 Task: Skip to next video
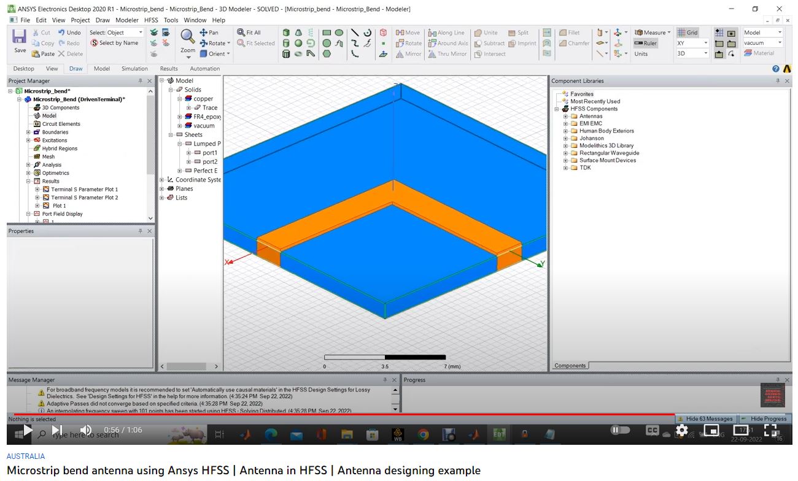click(56, 430)
